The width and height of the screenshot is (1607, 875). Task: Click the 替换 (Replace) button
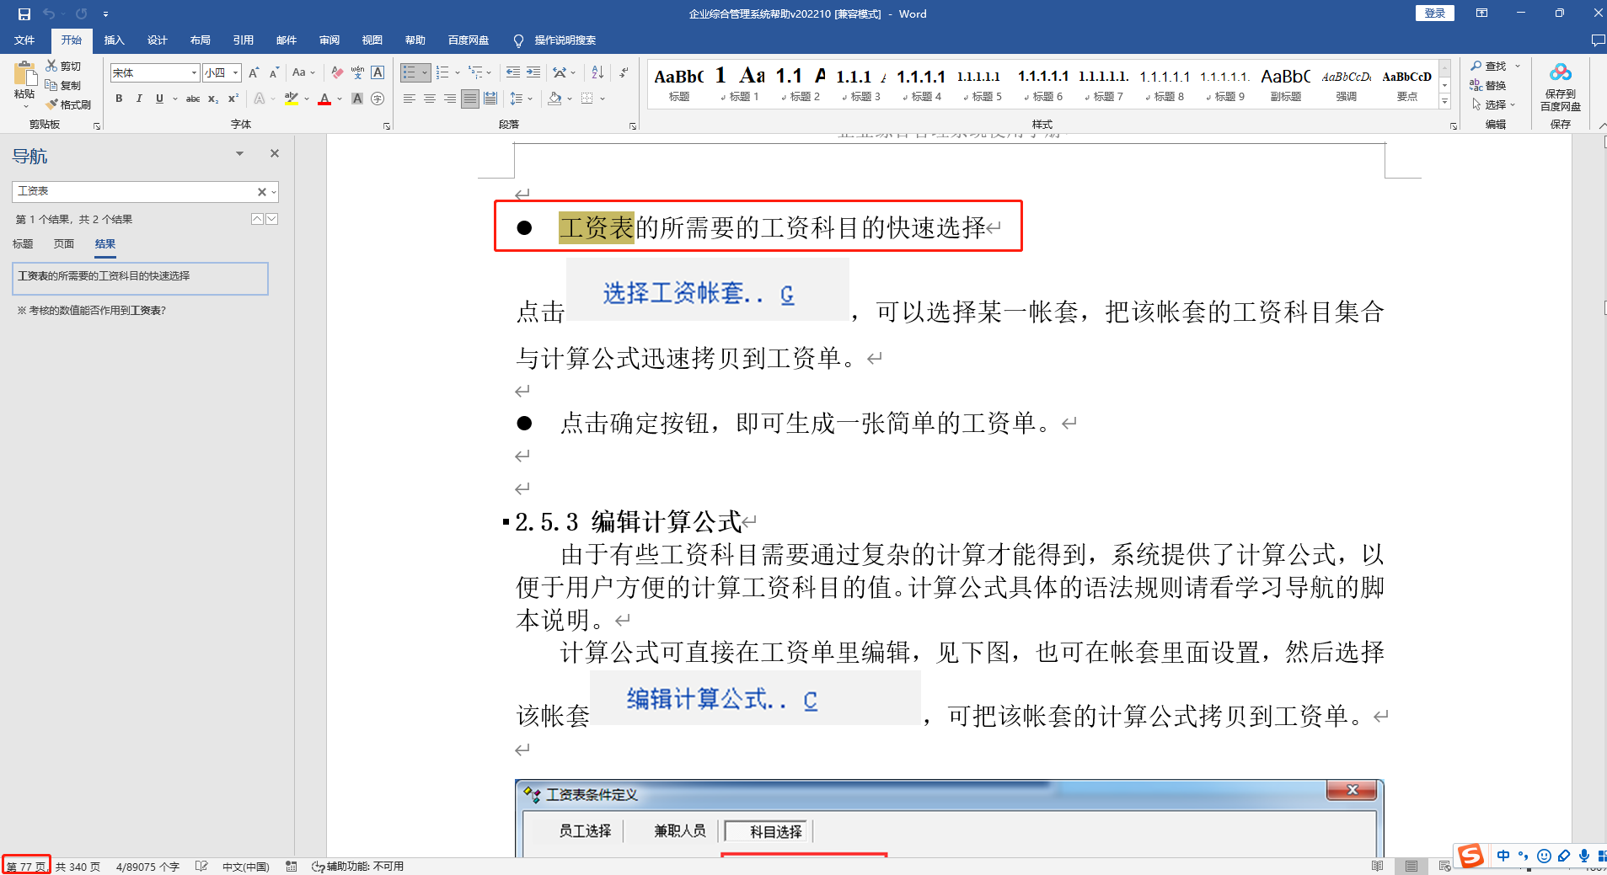(1488, 85)
